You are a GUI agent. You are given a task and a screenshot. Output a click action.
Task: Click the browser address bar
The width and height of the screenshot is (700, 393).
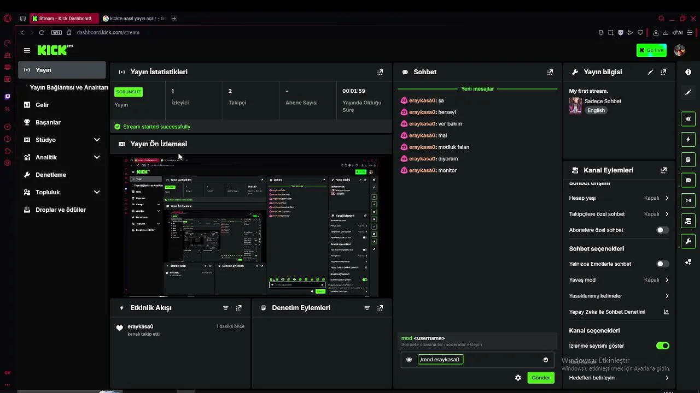tap(328, 32)
